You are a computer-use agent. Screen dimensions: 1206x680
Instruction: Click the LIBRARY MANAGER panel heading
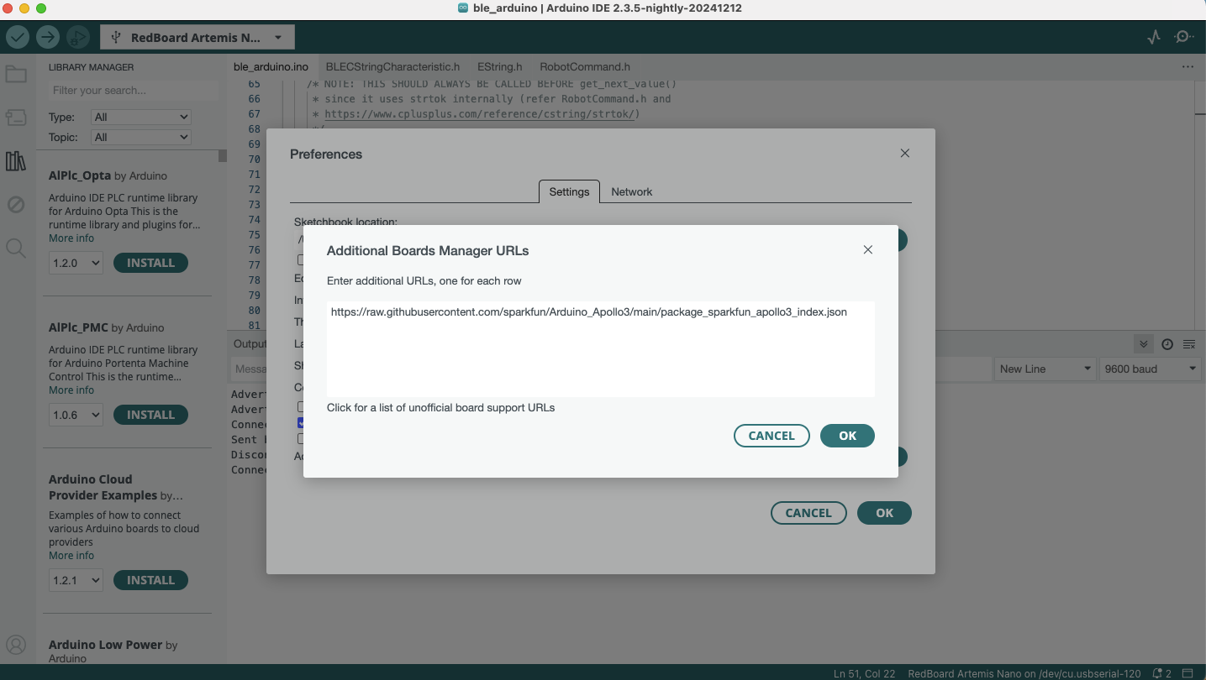[x=91, y=67]
